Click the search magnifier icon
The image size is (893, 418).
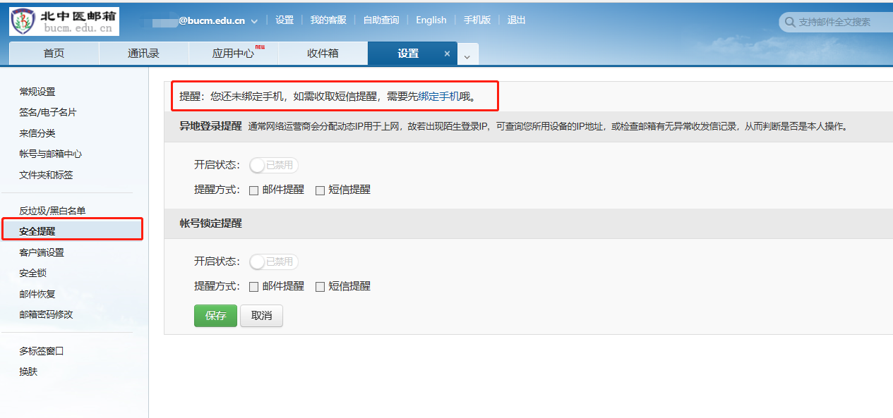(789, 23)
